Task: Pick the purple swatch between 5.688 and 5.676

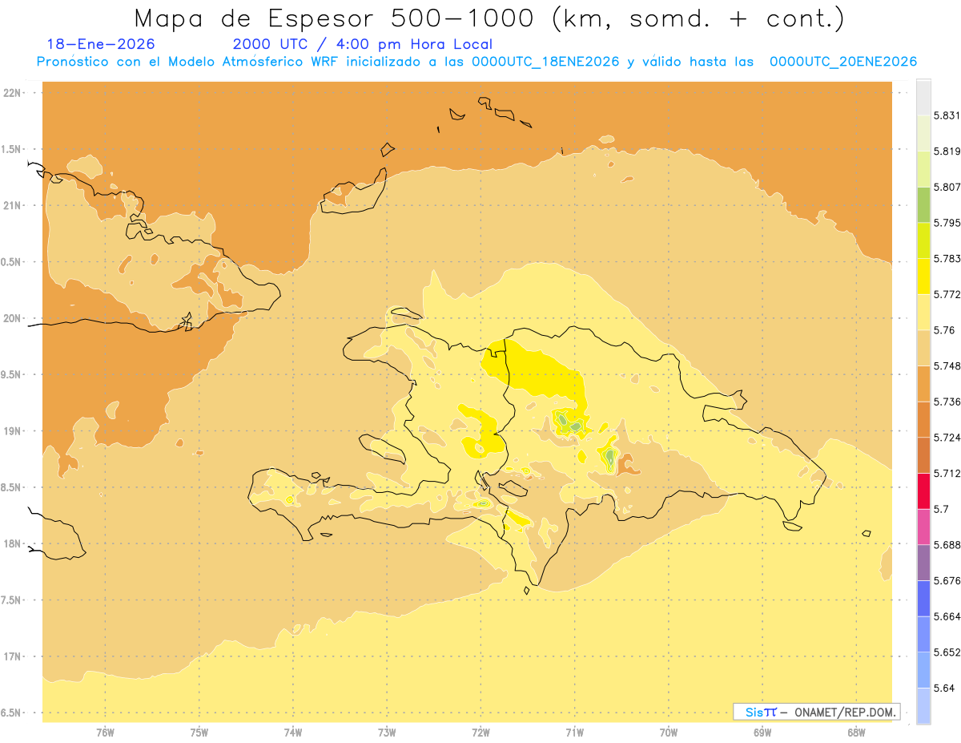Action: pyautogui.click(x=923, y=562)
